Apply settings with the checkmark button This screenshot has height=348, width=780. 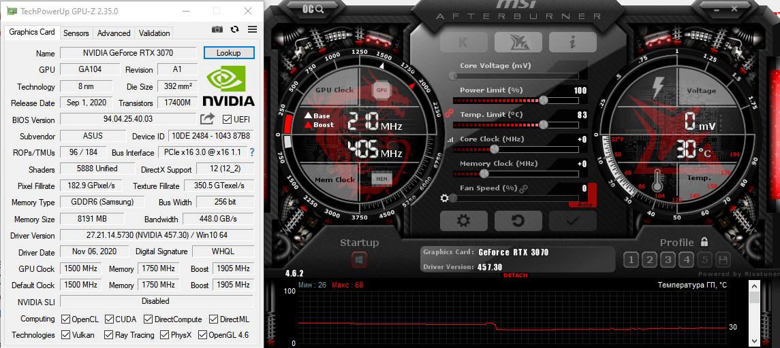pyautogui.click(x=572, y=221)
